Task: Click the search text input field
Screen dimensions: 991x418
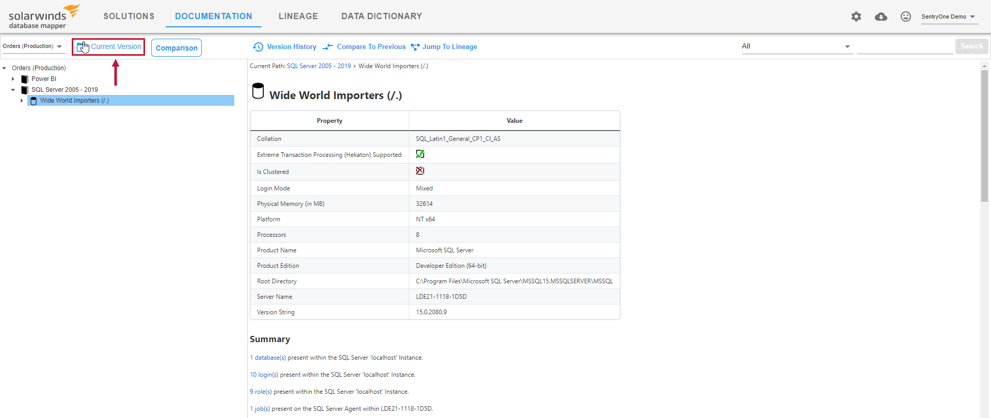Action: (x=905, y=46)
